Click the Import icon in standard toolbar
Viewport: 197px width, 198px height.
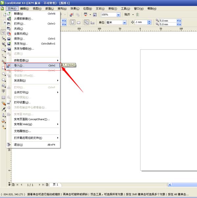click(72, 15)
